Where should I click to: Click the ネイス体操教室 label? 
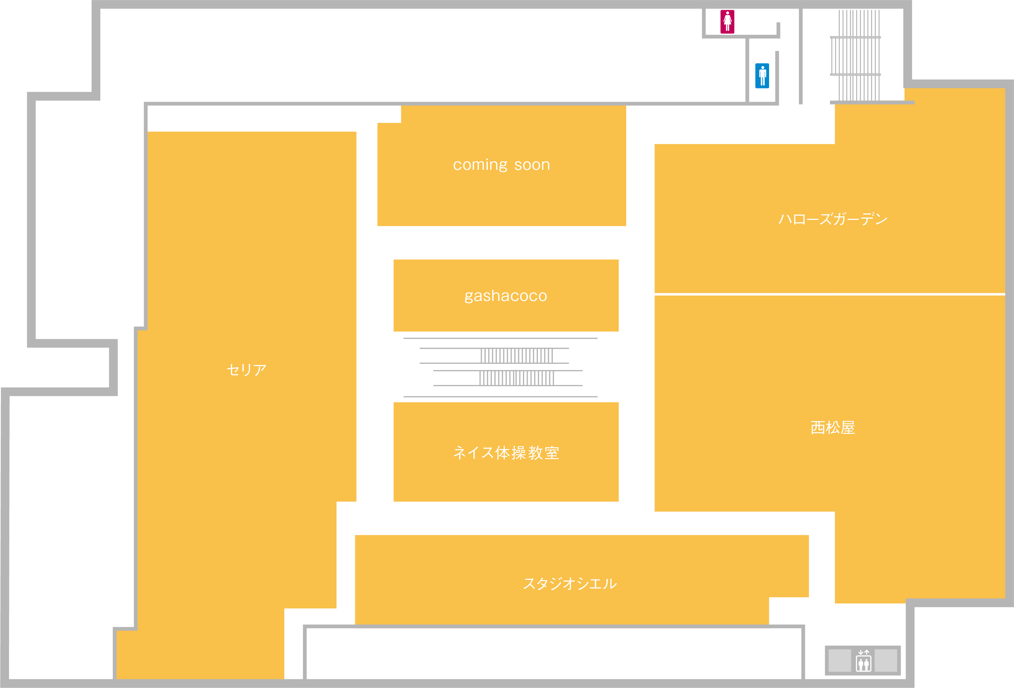coord(506,453)
